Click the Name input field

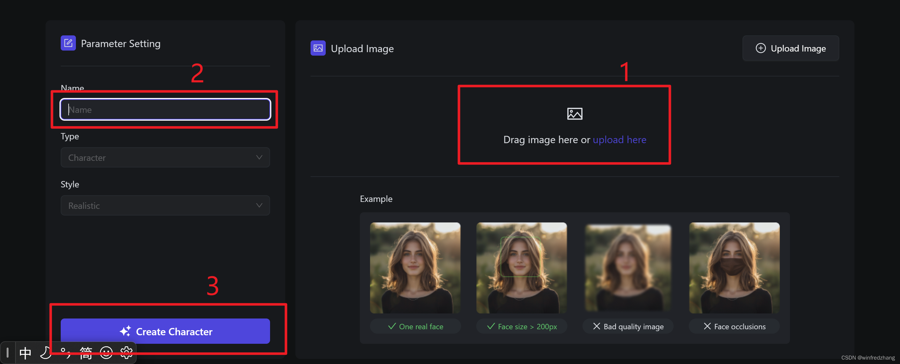coord(165,110)
